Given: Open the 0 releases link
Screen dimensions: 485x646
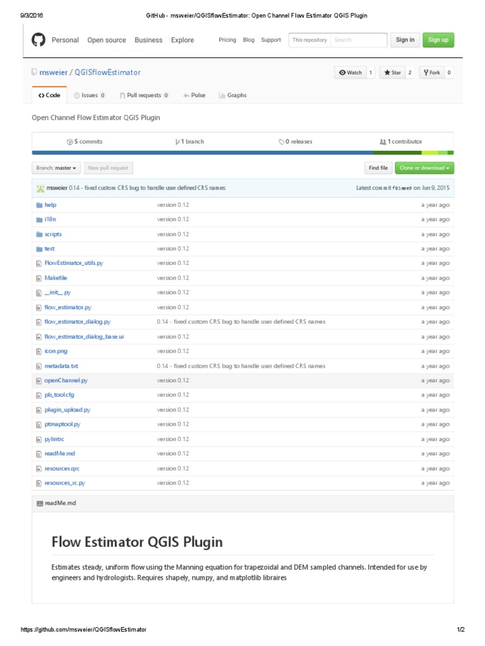Looking at the screenshot, I should [x=296, y=142].
